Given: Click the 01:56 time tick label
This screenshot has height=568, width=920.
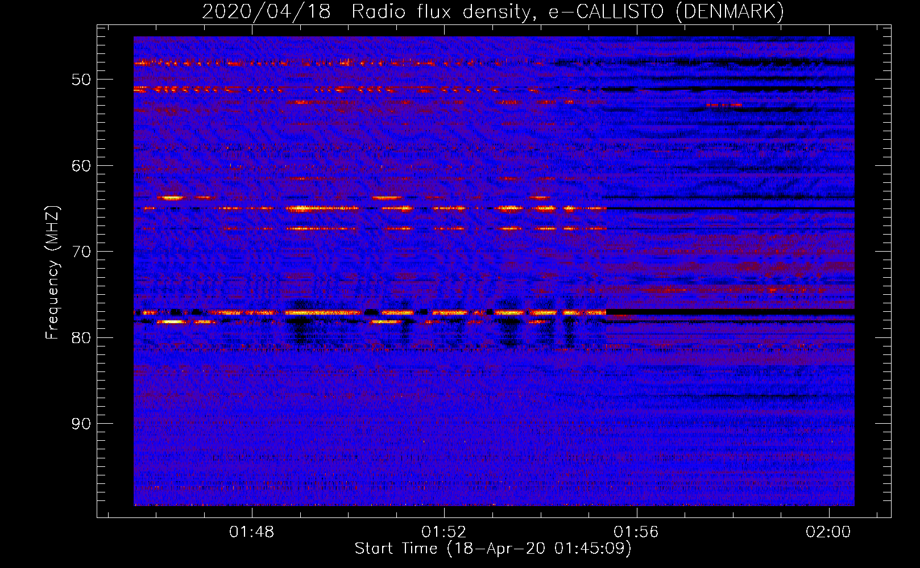Looking at the screenshot, I should [636, 532].
